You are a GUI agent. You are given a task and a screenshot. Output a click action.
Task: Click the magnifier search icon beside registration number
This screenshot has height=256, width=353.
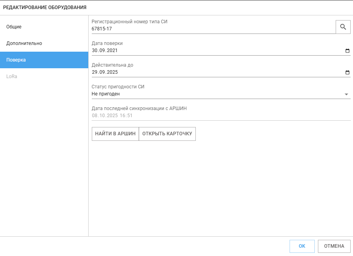pos(343,27)
